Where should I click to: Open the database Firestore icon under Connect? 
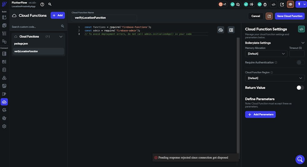tap(4, 54)
